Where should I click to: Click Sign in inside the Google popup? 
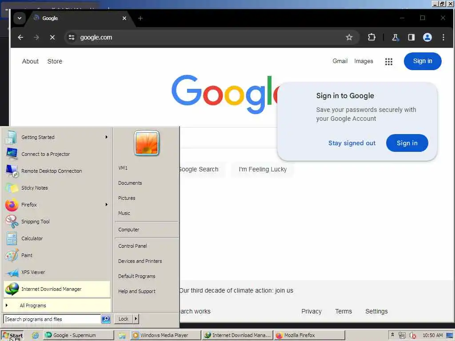click(x=407, y=143)
